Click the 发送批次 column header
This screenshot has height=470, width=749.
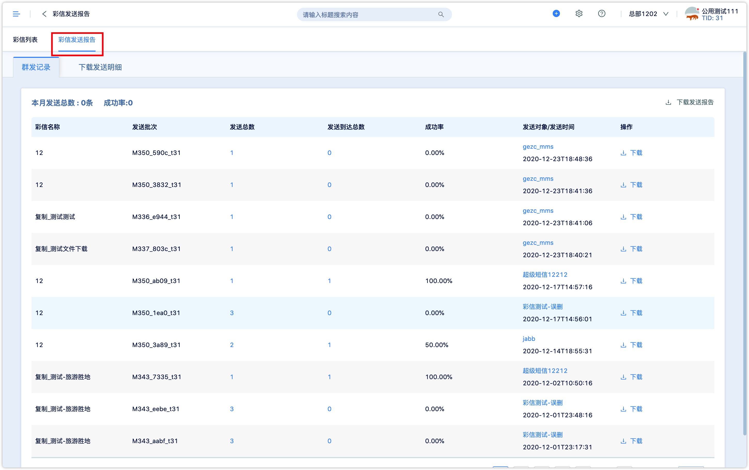pos(145,127)
